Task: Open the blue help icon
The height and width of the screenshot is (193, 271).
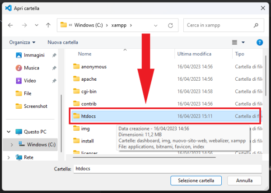Action: [260, 42]
